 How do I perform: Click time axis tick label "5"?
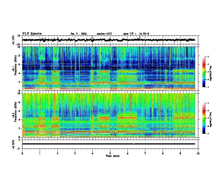coord(110,153)
